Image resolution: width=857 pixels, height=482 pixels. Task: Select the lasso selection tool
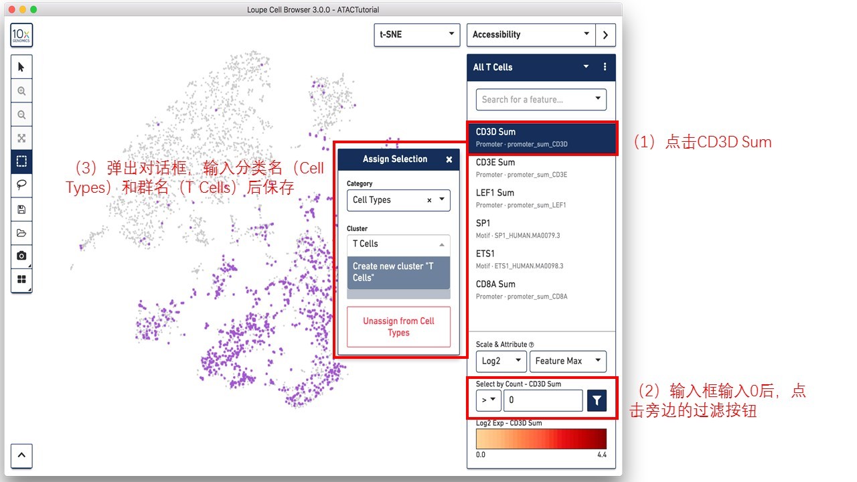[x=21, y=185]
